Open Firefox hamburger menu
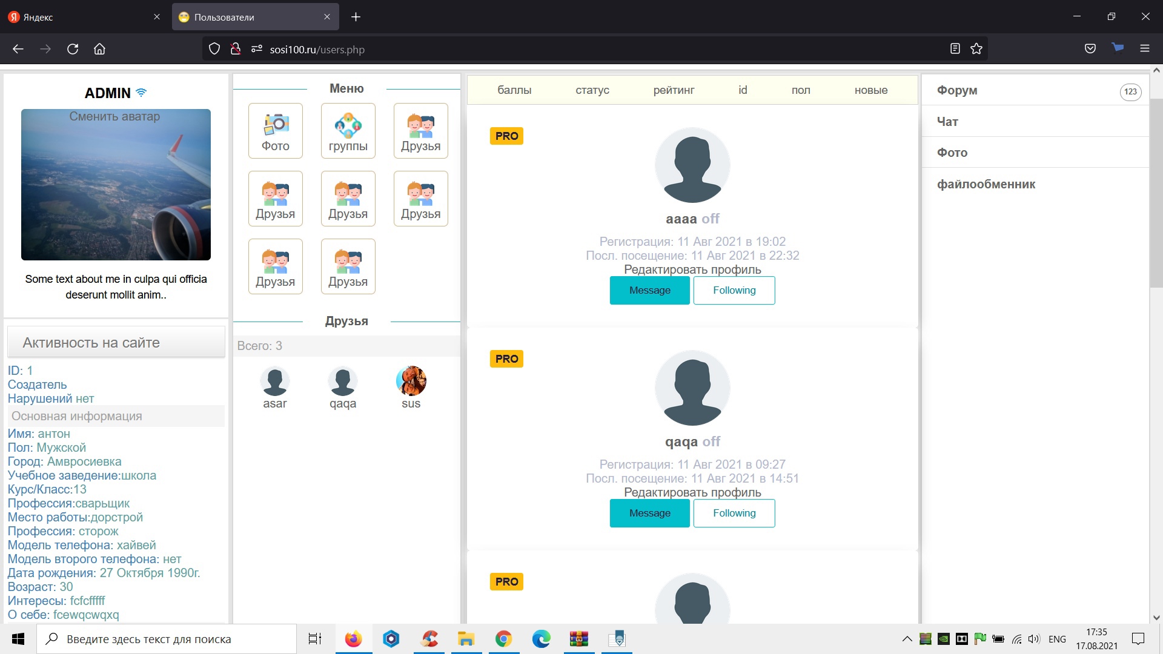The height and width of the screenshot is (654, 1163). [1144, 49]
